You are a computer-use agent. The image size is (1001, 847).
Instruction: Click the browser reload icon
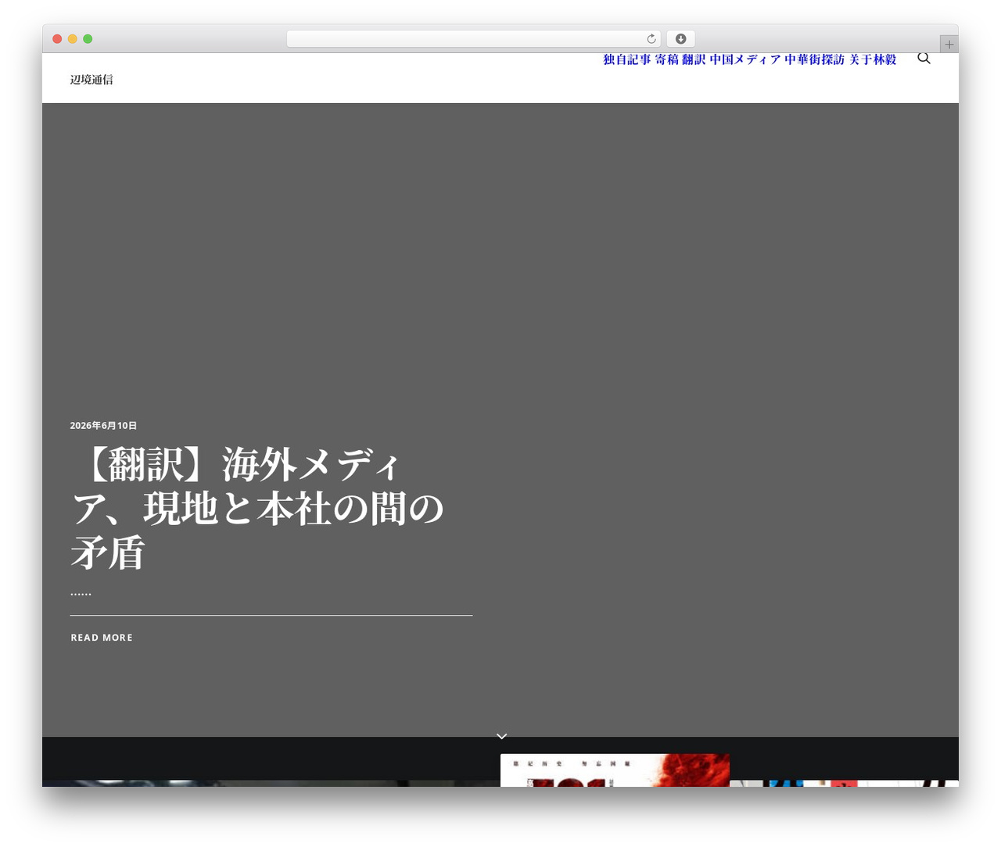coord(651,39)
